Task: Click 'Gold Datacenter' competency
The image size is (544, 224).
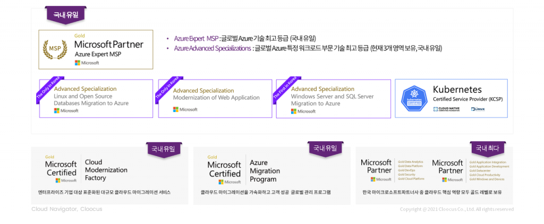Action: 479,171
